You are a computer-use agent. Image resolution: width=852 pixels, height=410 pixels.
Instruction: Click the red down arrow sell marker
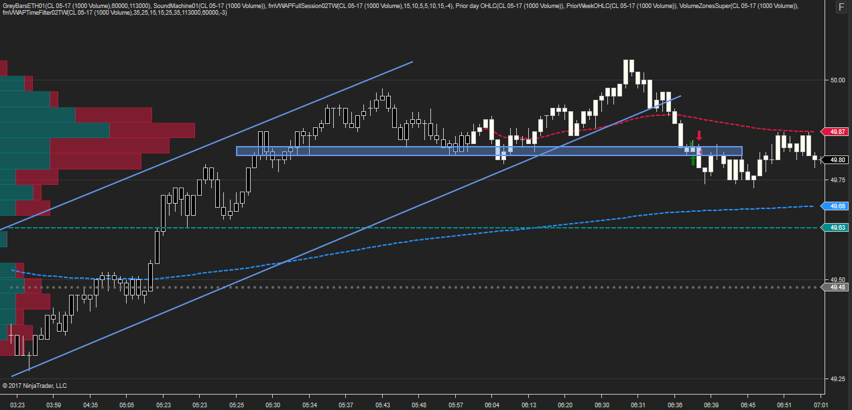click(699, 135)
